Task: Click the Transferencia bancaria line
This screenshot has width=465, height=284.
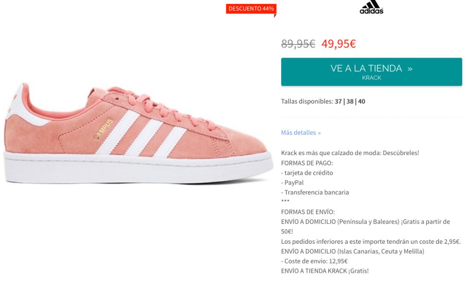Action: pos(315,192)
